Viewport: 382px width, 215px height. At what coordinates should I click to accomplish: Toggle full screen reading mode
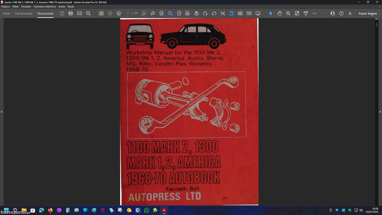pos(258,13)
